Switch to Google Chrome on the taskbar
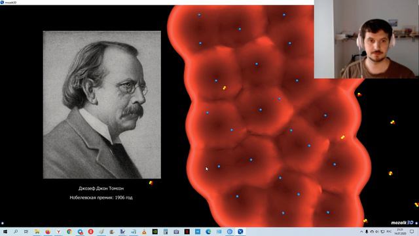 (x=69, y=231)
